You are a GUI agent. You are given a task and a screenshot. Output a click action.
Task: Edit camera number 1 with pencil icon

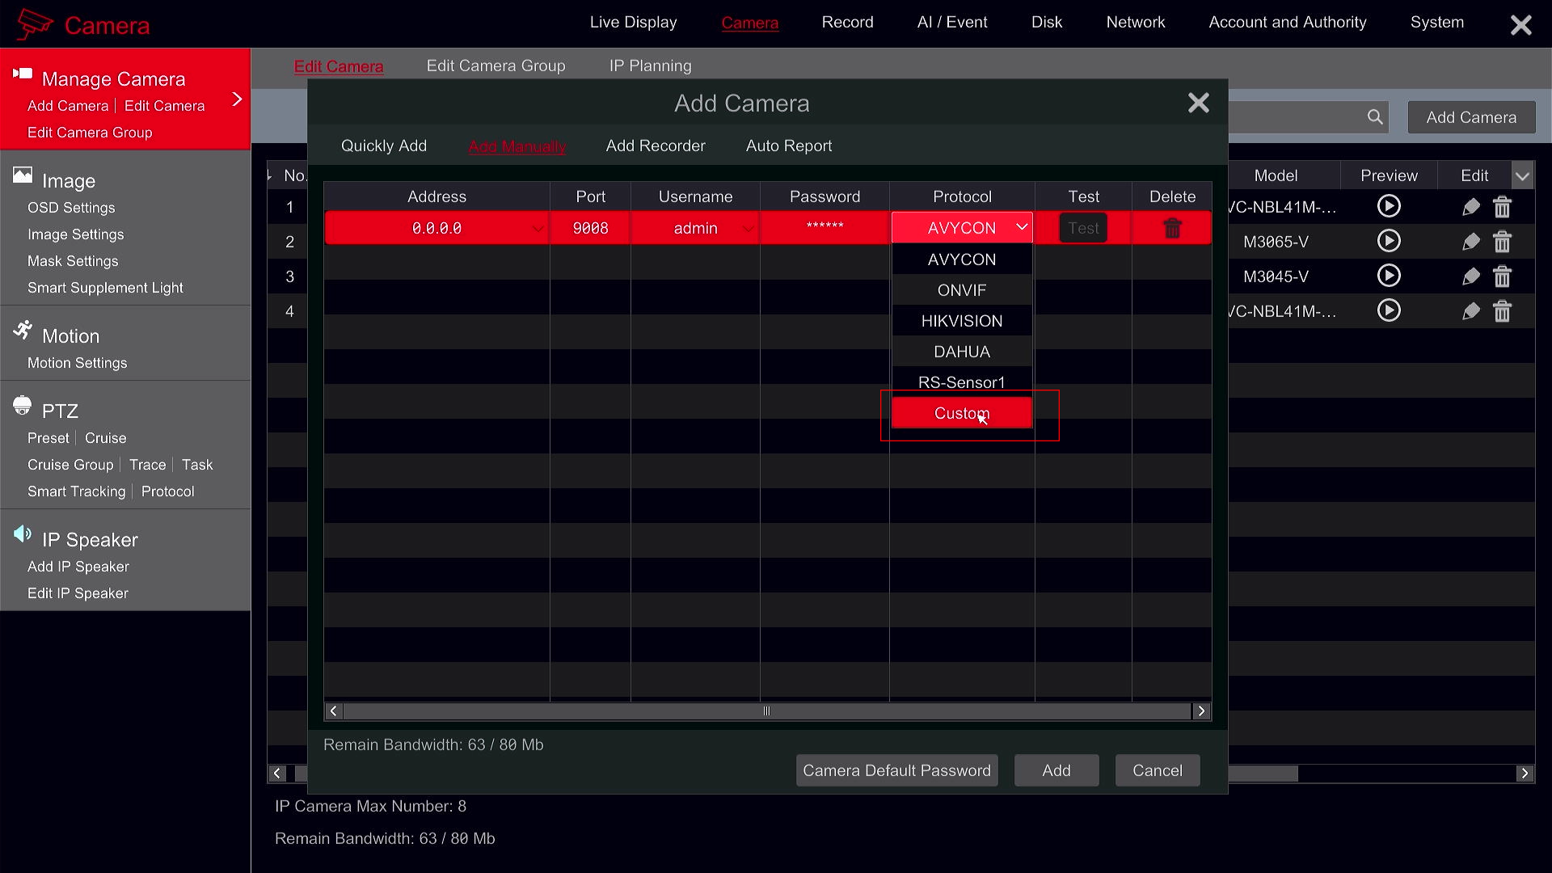click(1470, 208)
